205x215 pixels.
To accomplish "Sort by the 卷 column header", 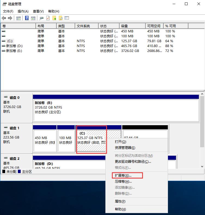I will (x=18, y=26).
